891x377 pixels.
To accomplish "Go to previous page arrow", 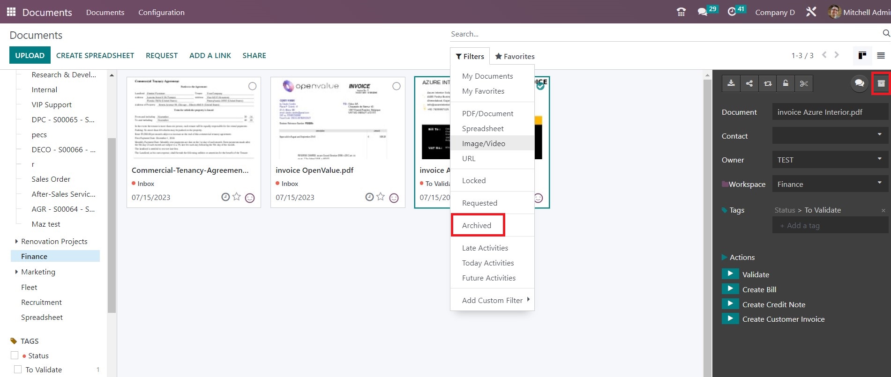I will pyautogui.click(x=824, y=55).
